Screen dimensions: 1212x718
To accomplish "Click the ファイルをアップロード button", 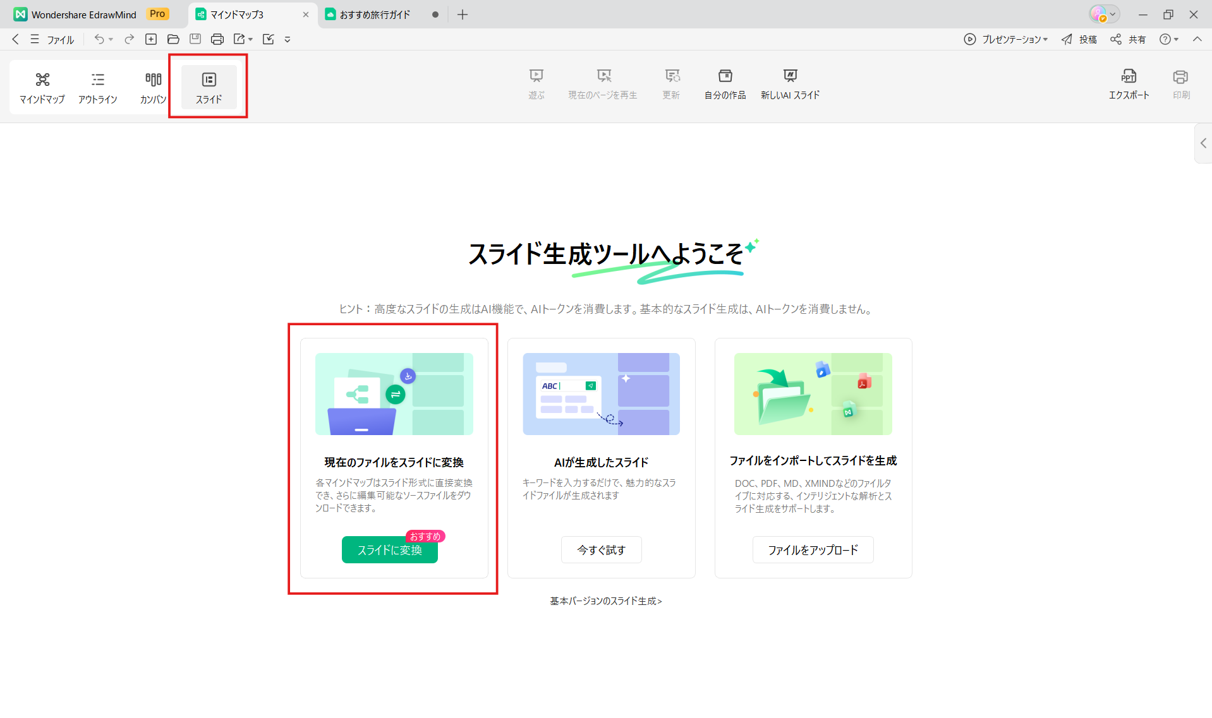I will [x=813, y=550].
